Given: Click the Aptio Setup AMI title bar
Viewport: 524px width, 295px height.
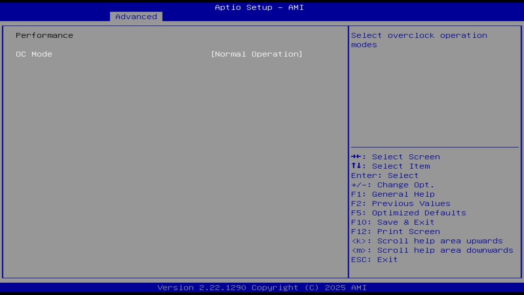Looking at the screenshot, I should click(259, 7).
